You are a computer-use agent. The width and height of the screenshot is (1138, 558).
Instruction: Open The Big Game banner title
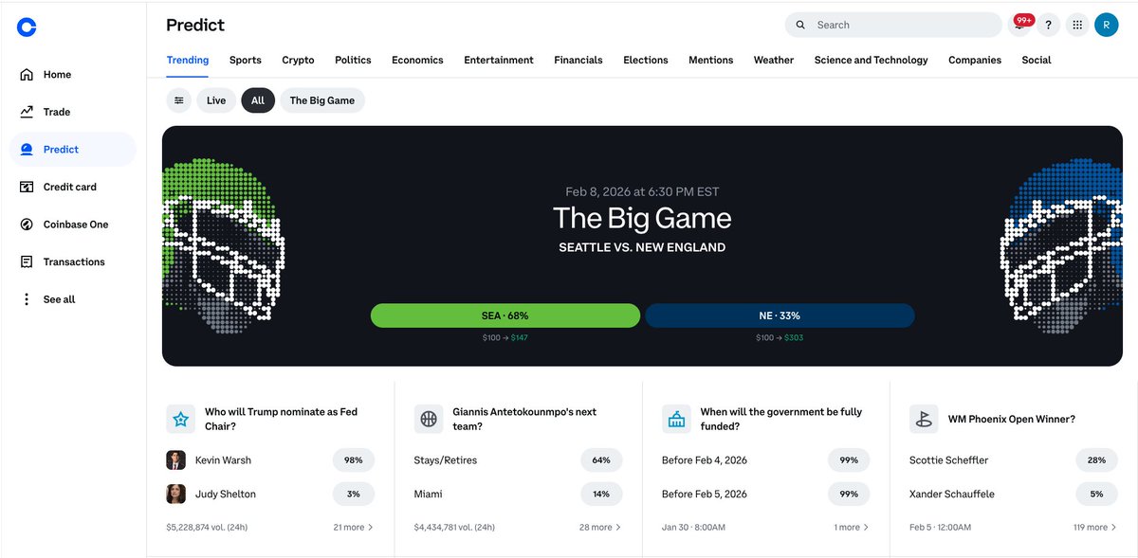[642, 218]
